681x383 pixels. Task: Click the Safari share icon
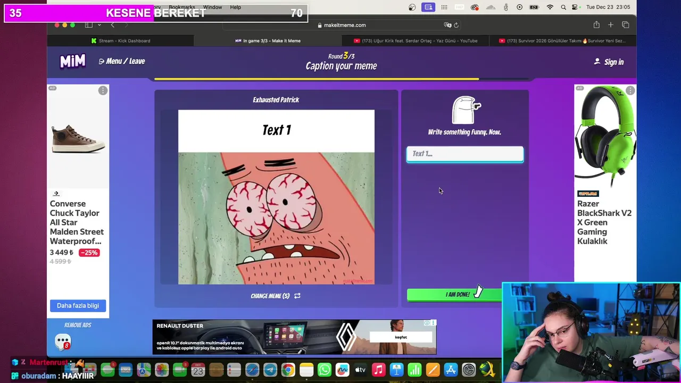pos(596,25)
